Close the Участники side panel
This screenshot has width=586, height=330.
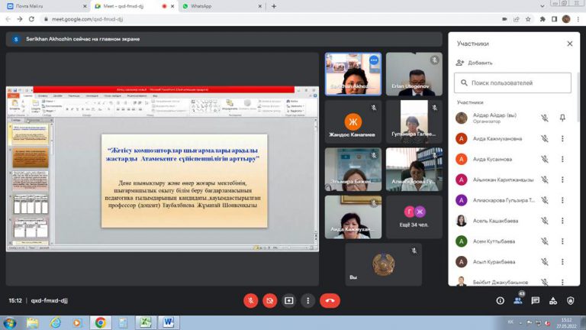click(569, 44)
